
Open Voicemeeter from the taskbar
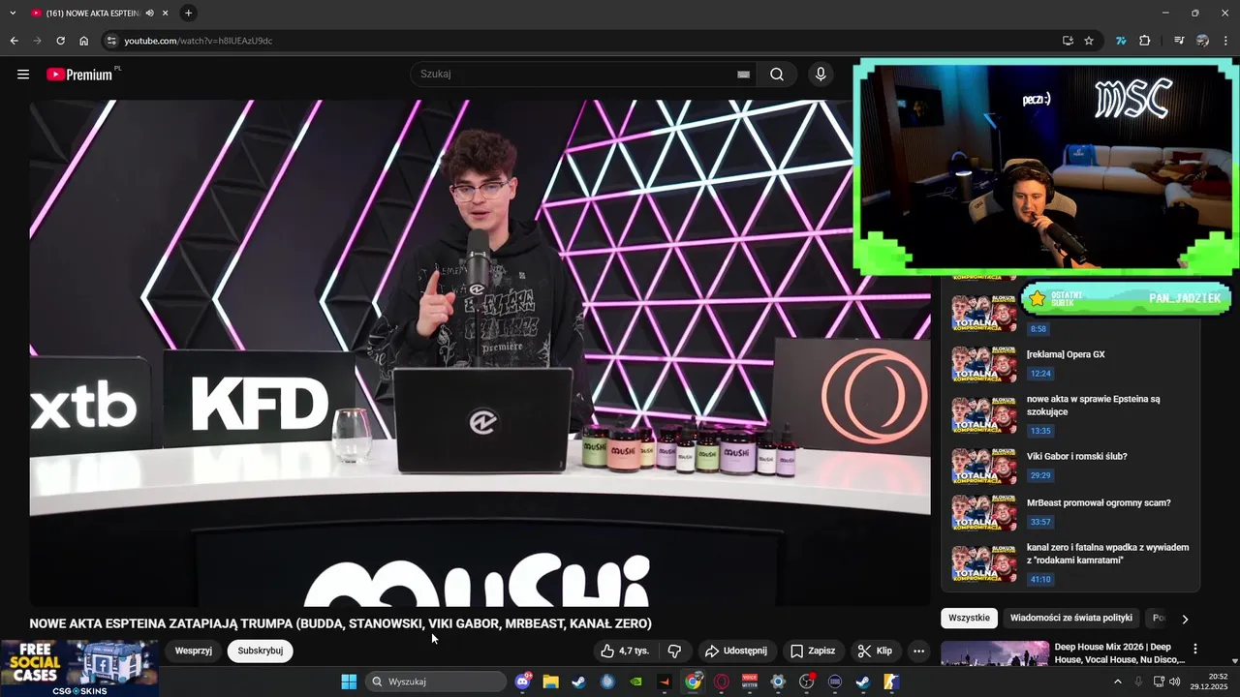pos(750,682)
